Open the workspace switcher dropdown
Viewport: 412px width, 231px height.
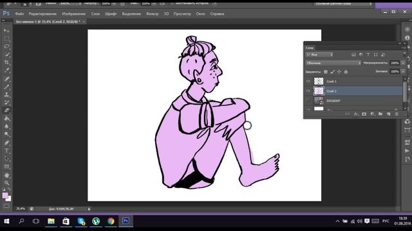343,4
